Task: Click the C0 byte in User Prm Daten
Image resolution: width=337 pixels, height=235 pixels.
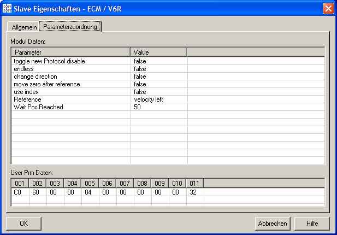Action: pos(17,192)
